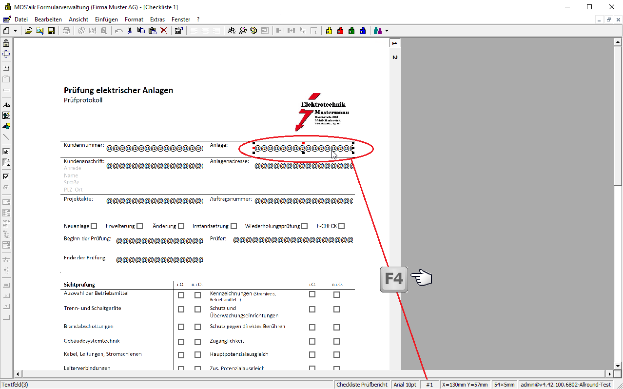Select the scissors Cut icon

(130, 31)
